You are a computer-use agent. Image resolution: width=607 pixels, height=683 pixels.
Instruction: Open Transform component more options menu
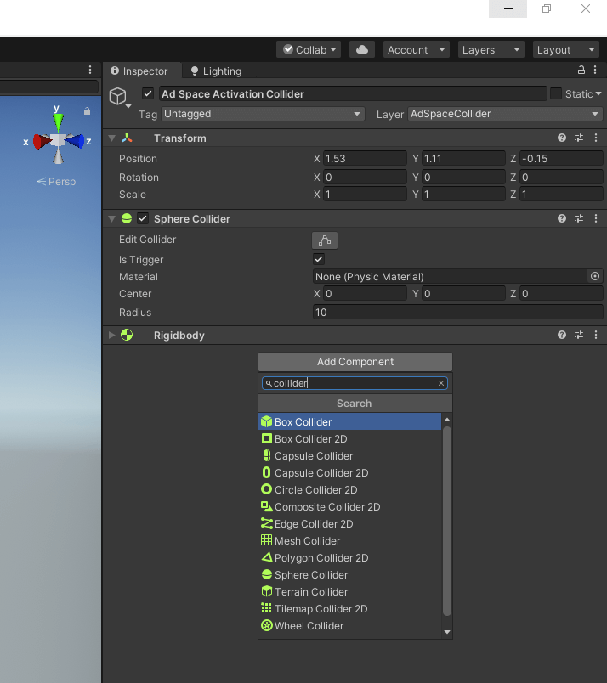pyautogui.click(x=596, y=138)
